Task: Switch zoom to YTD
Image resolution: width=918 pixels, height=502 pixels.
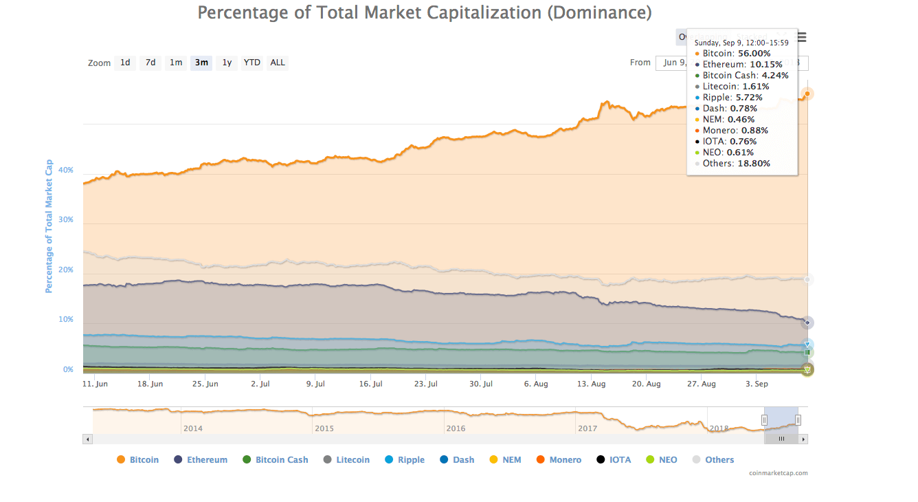Action: pyautogui.click(x=252, y=63)
